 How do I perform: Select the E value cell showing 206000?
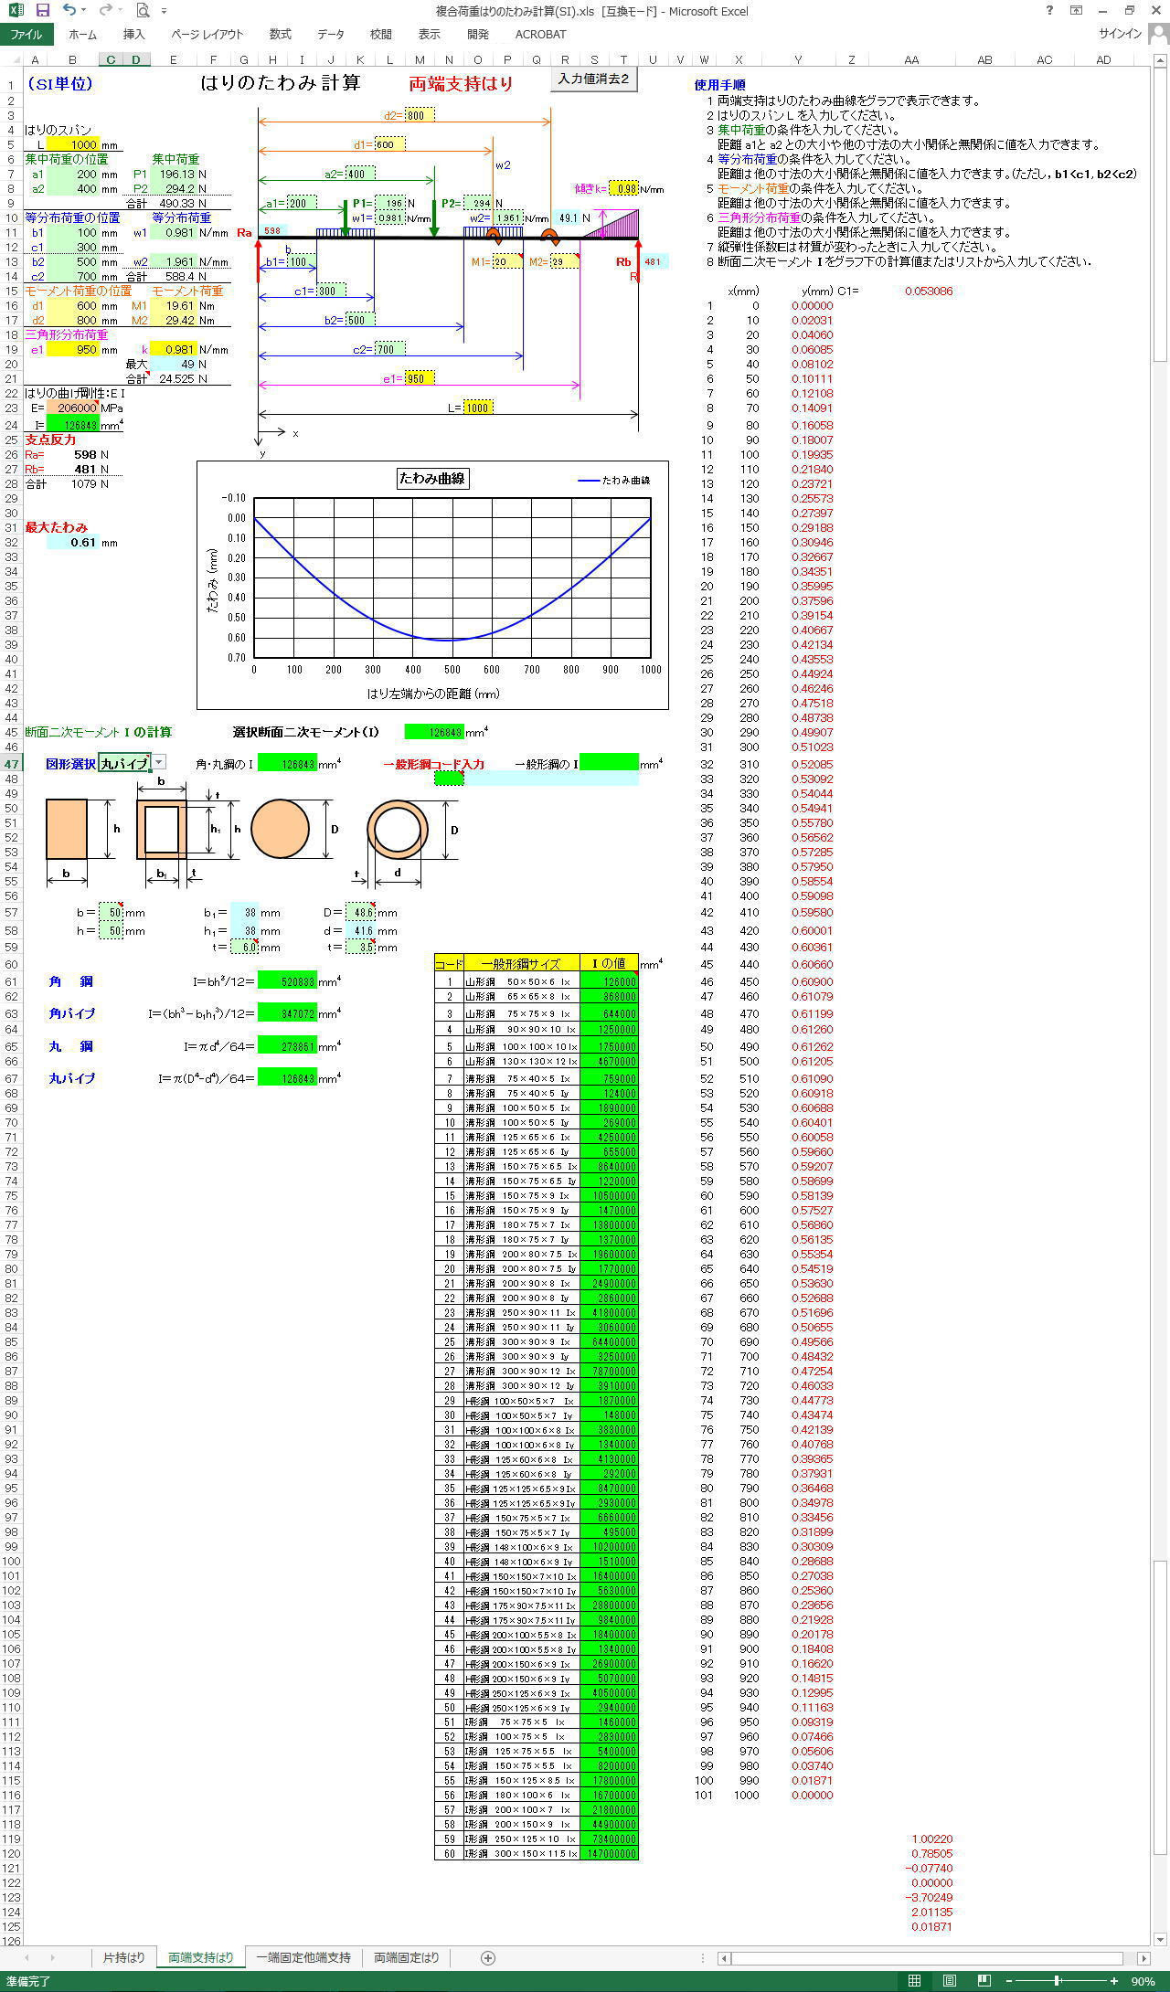(x=73, y=408)
